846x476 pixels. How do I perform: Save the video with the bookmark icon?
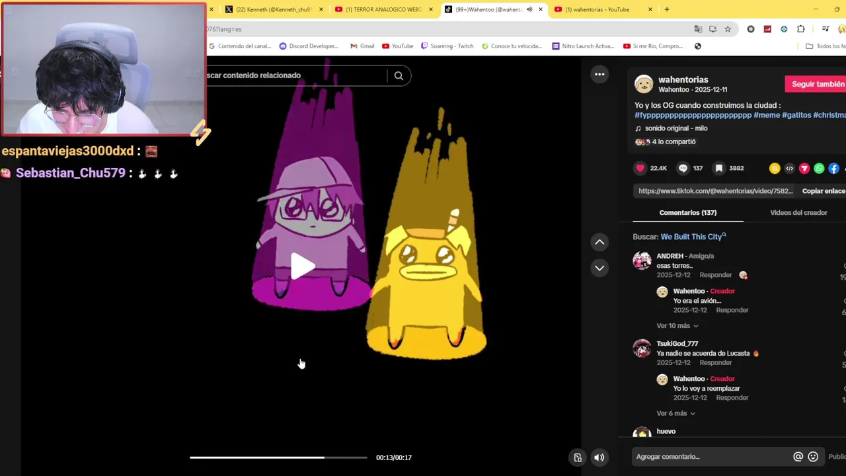point(719,169)
